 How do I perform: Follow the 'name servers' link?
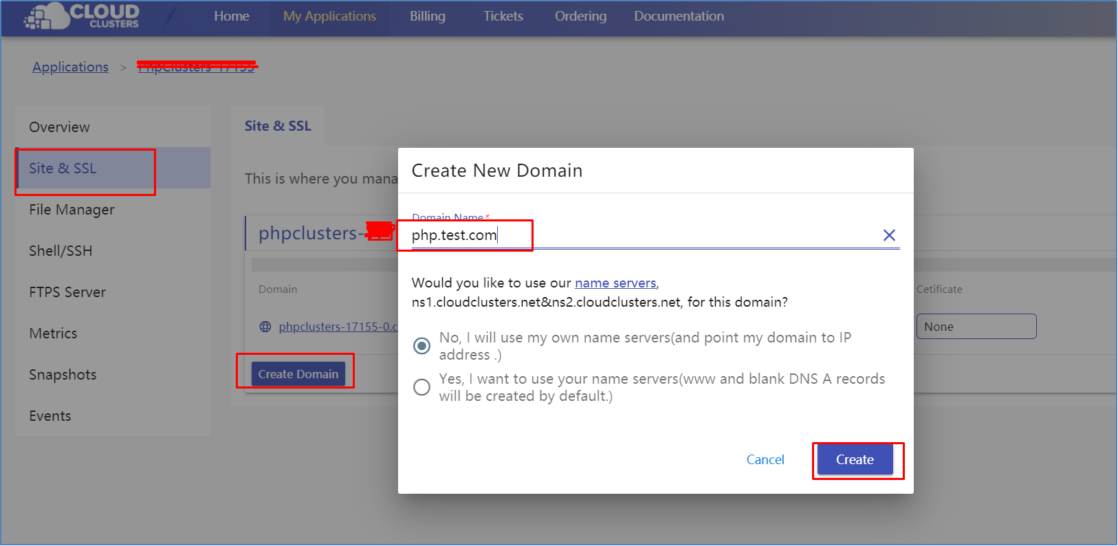pyautogui.click(x=615, y=283)
